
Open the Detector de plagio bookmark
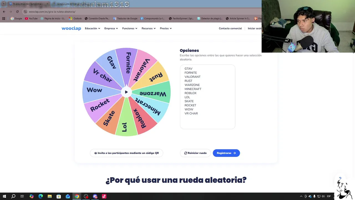(x=210, y=19)
